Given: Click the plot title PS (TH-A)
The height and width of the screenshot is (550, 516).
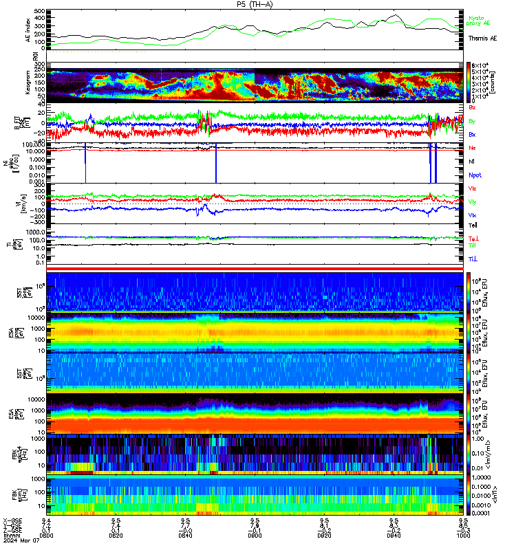Looking at the screenshot, I should coord(255,4).
